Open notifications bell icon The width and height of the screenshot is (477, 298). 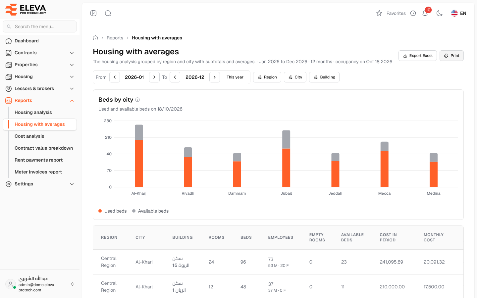click(x=425, y=13)
